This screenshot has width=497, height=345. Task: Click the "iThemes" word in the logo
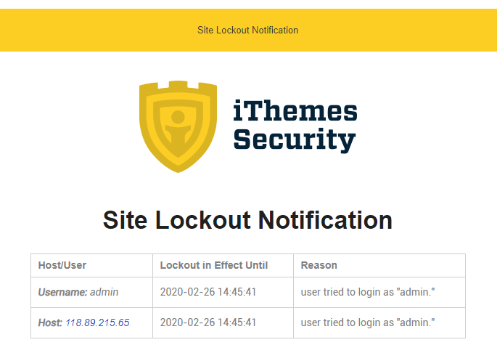coord(295,111)
